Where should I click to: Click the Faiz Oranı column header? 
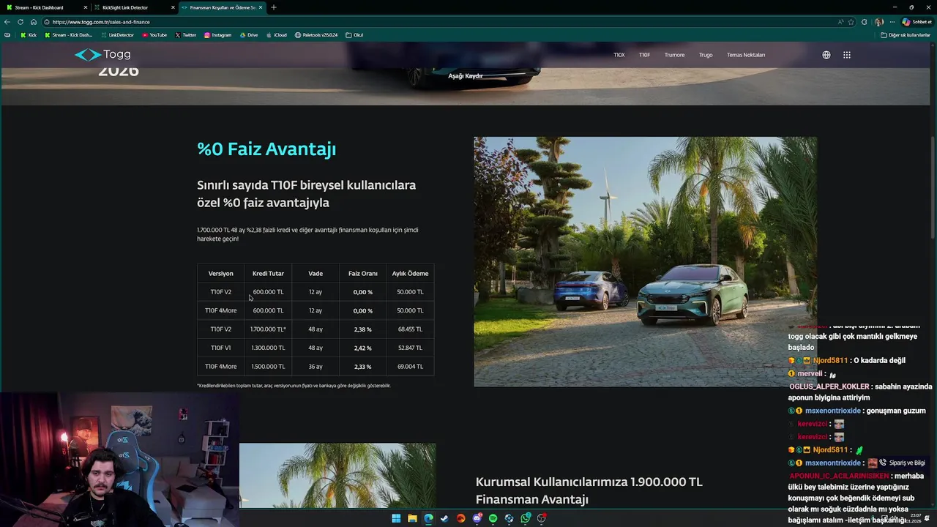(x=362, y=274)
